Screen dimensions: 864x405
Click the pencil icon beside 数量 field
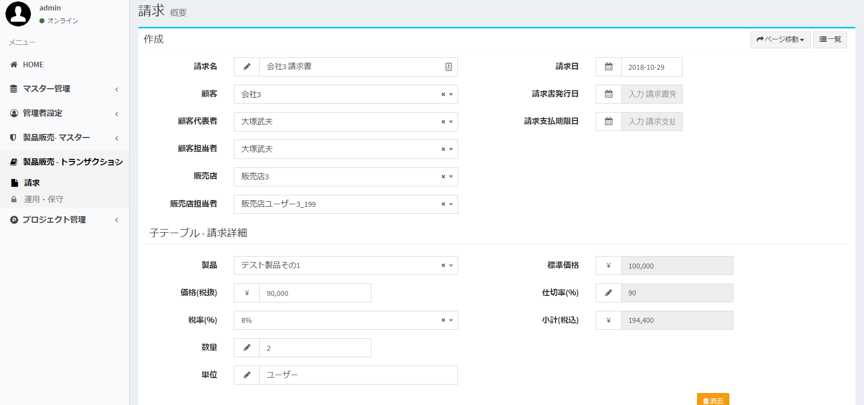247,348
